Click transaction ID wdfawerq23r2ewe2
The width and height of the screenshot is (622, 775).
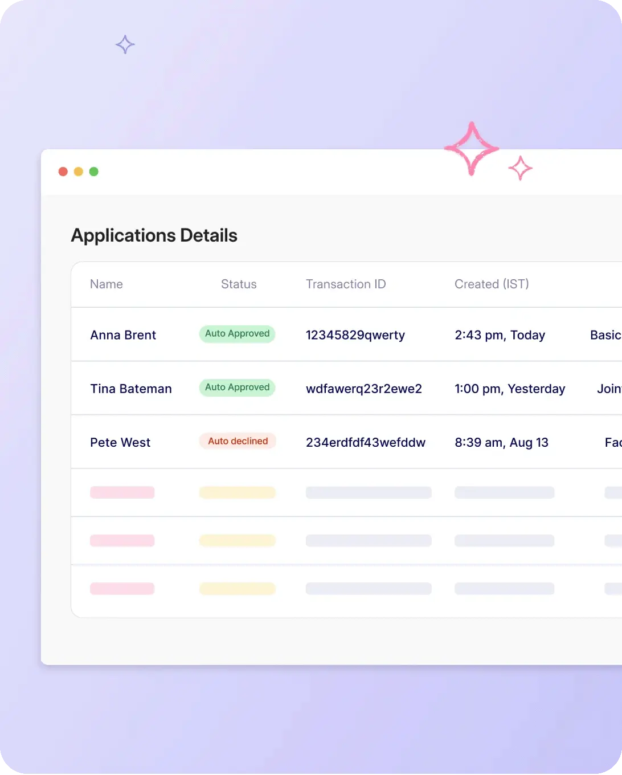(364, 388)
